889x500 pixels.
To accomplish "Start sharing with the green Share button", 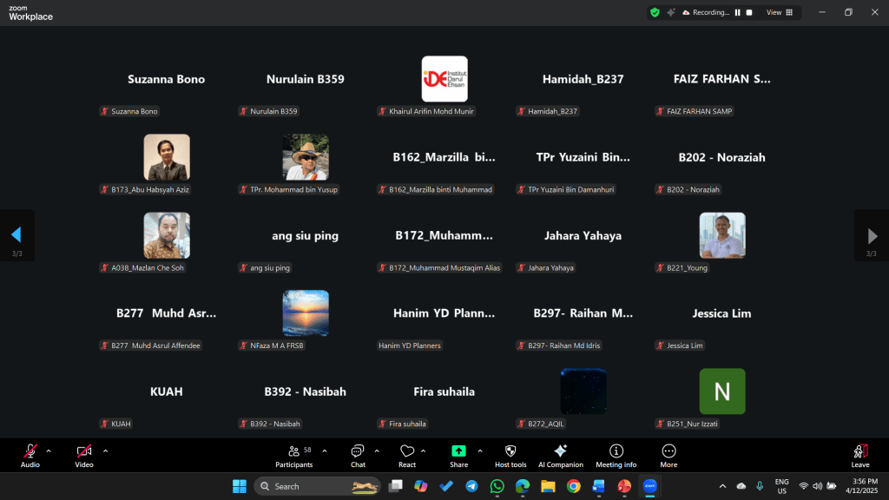I will pos(458,454).
